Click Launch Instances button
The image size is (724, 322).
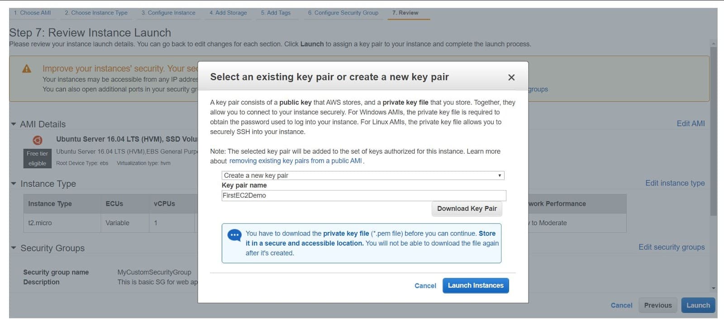pyautogui.click(x=476, y=285)
